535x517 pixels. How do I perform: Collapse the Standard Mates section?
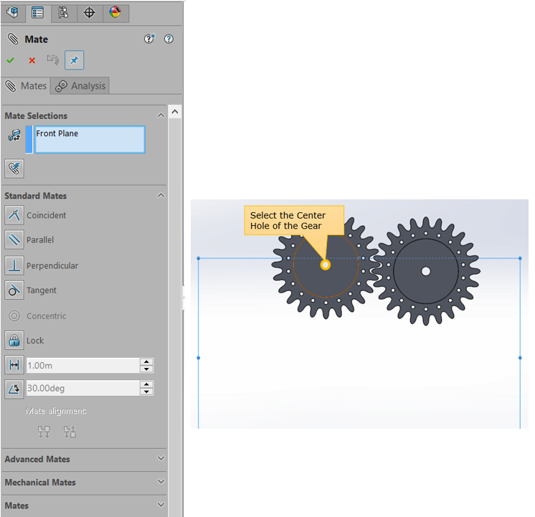coord(161,196)
